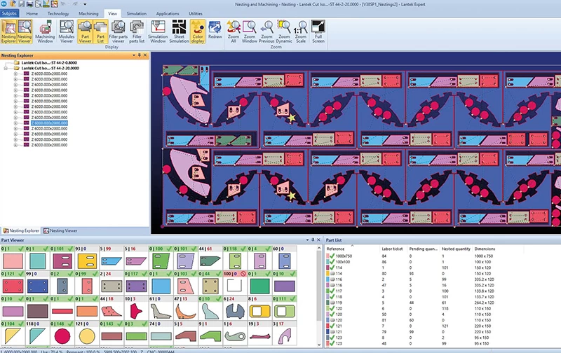This screenshot has height=353, width=561.
Task: Select the yellow slotted part labeled 93|0
Action: [87, 261]
